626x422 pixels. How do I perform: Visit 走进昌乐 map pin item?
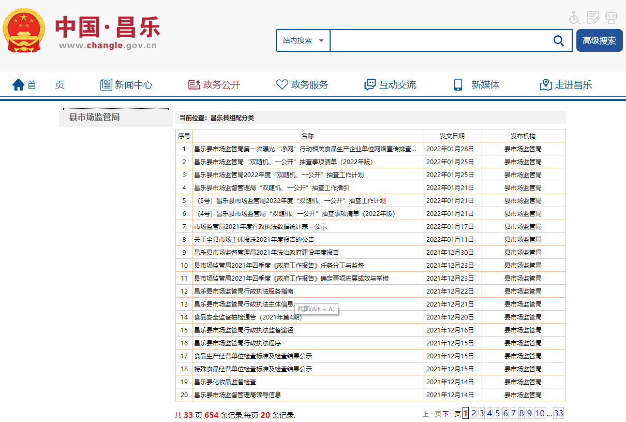[x=566, y=85]
